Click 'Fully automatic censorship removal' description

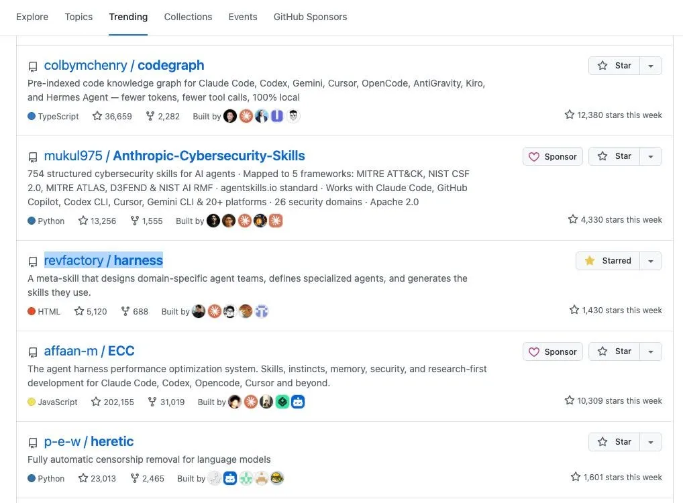tap(149, 459)
